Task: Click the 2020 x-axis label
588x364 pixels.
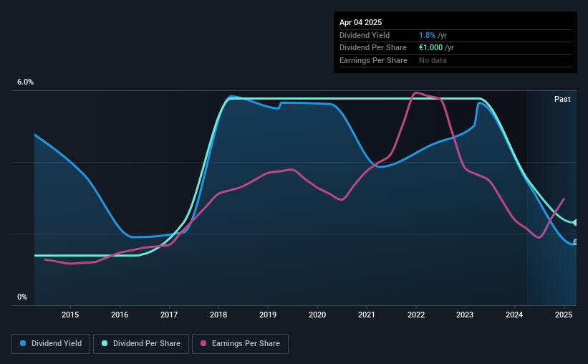Action: pos(317,315)
